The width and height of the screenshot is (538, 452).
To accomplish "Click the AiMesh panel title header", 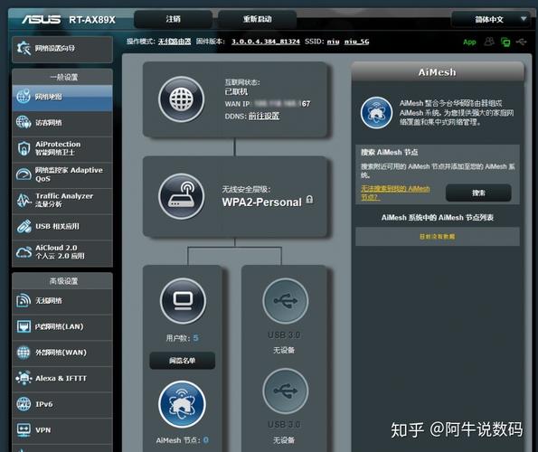I will pos(438,72).
